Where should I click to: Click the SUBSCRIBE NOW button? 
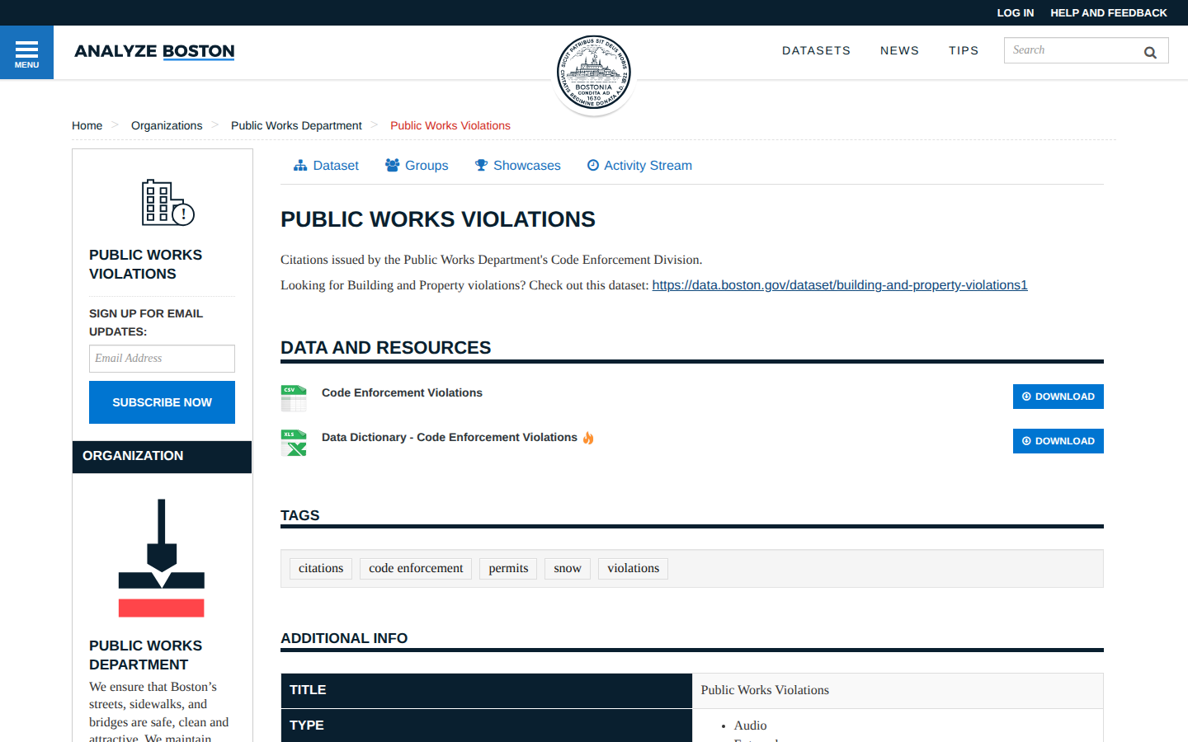click(x=162, y=402)
